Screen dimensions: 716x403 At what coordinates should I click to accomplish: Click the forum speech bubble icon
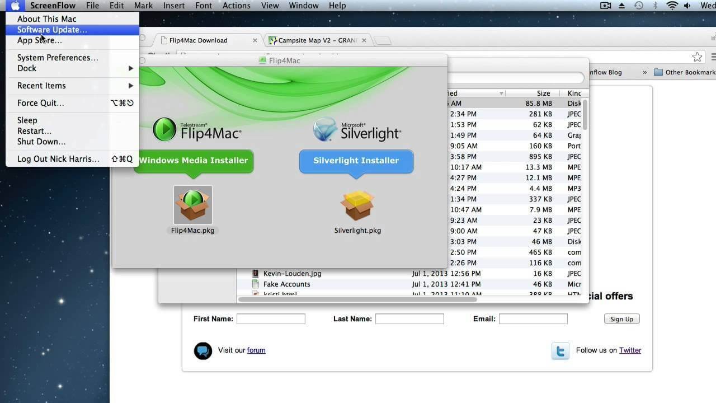click(202, 351)
